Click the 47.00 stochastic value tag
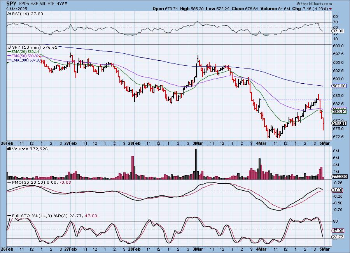The width and height of the screenshot is (350, 253). (338, 230)
